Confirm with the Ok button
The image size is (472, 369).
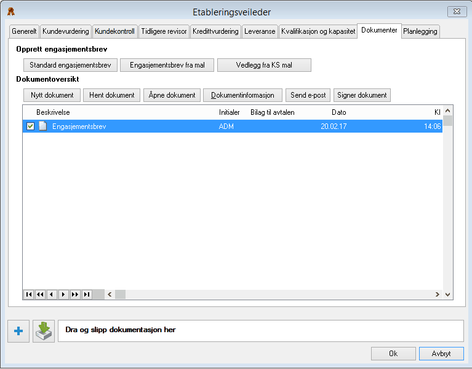(393, 354)
